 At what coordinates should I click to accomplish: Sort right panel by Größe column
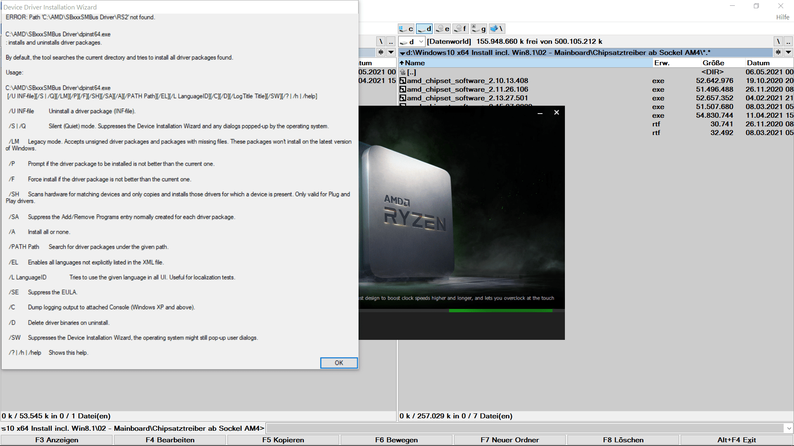(723, 63)
